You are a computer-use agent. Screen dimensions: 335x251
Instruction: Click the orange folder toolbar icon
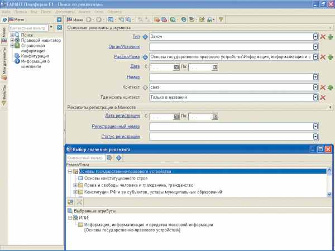pos(157,20)
